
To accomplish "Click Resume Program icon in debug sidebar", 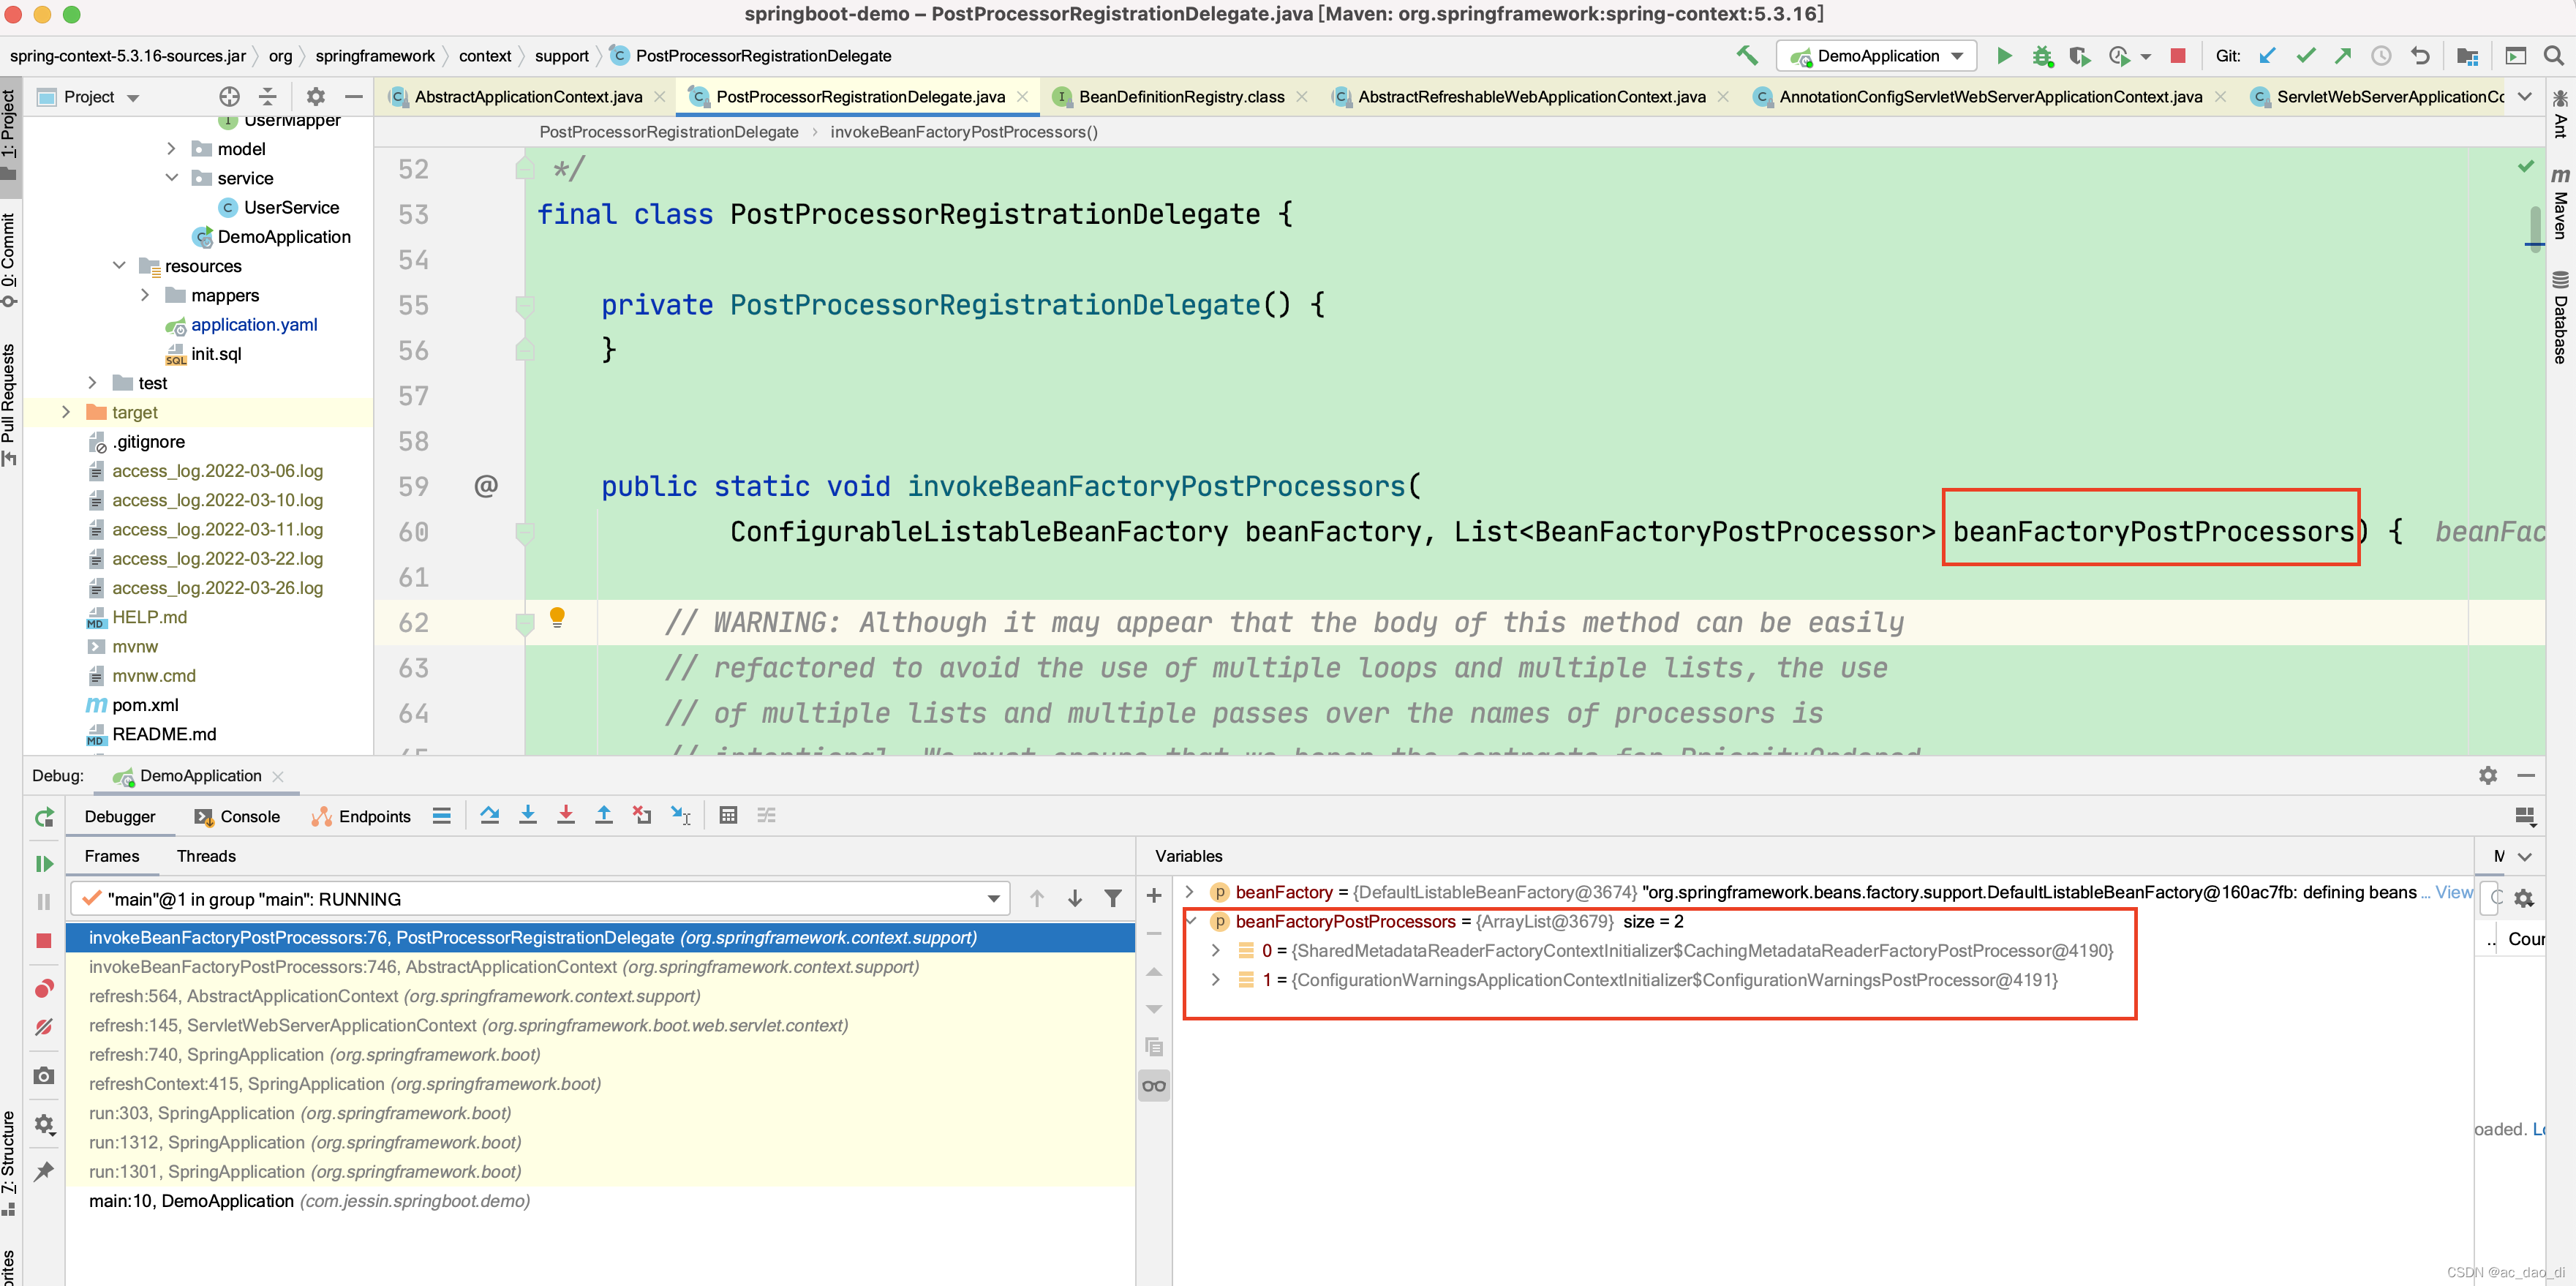I will 44,863.
